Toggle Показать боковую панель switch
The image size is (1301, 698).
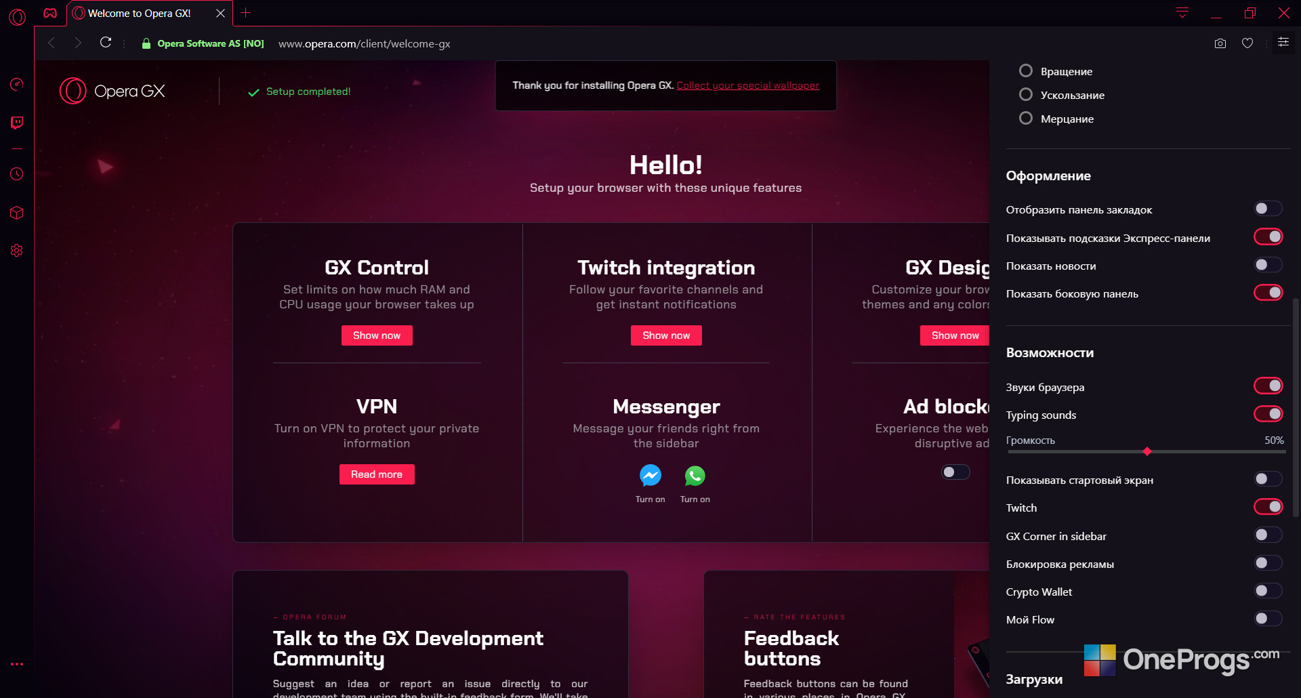(x=1268, y=293)
